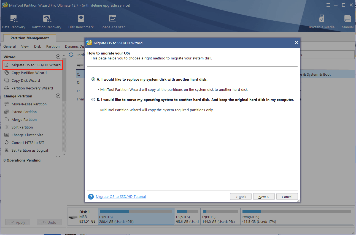The height and width of the screenshot is (235, 356).
Task: Open the Dynamic Disk menu
Action: pyautogui.click(x=74, y=46)
